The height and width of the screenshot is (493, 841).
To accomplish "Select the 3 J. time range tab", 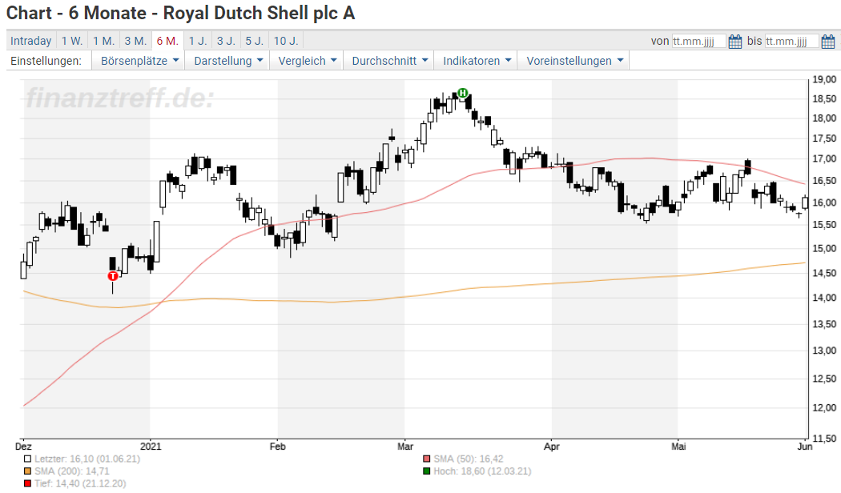I will coord(226,41).
